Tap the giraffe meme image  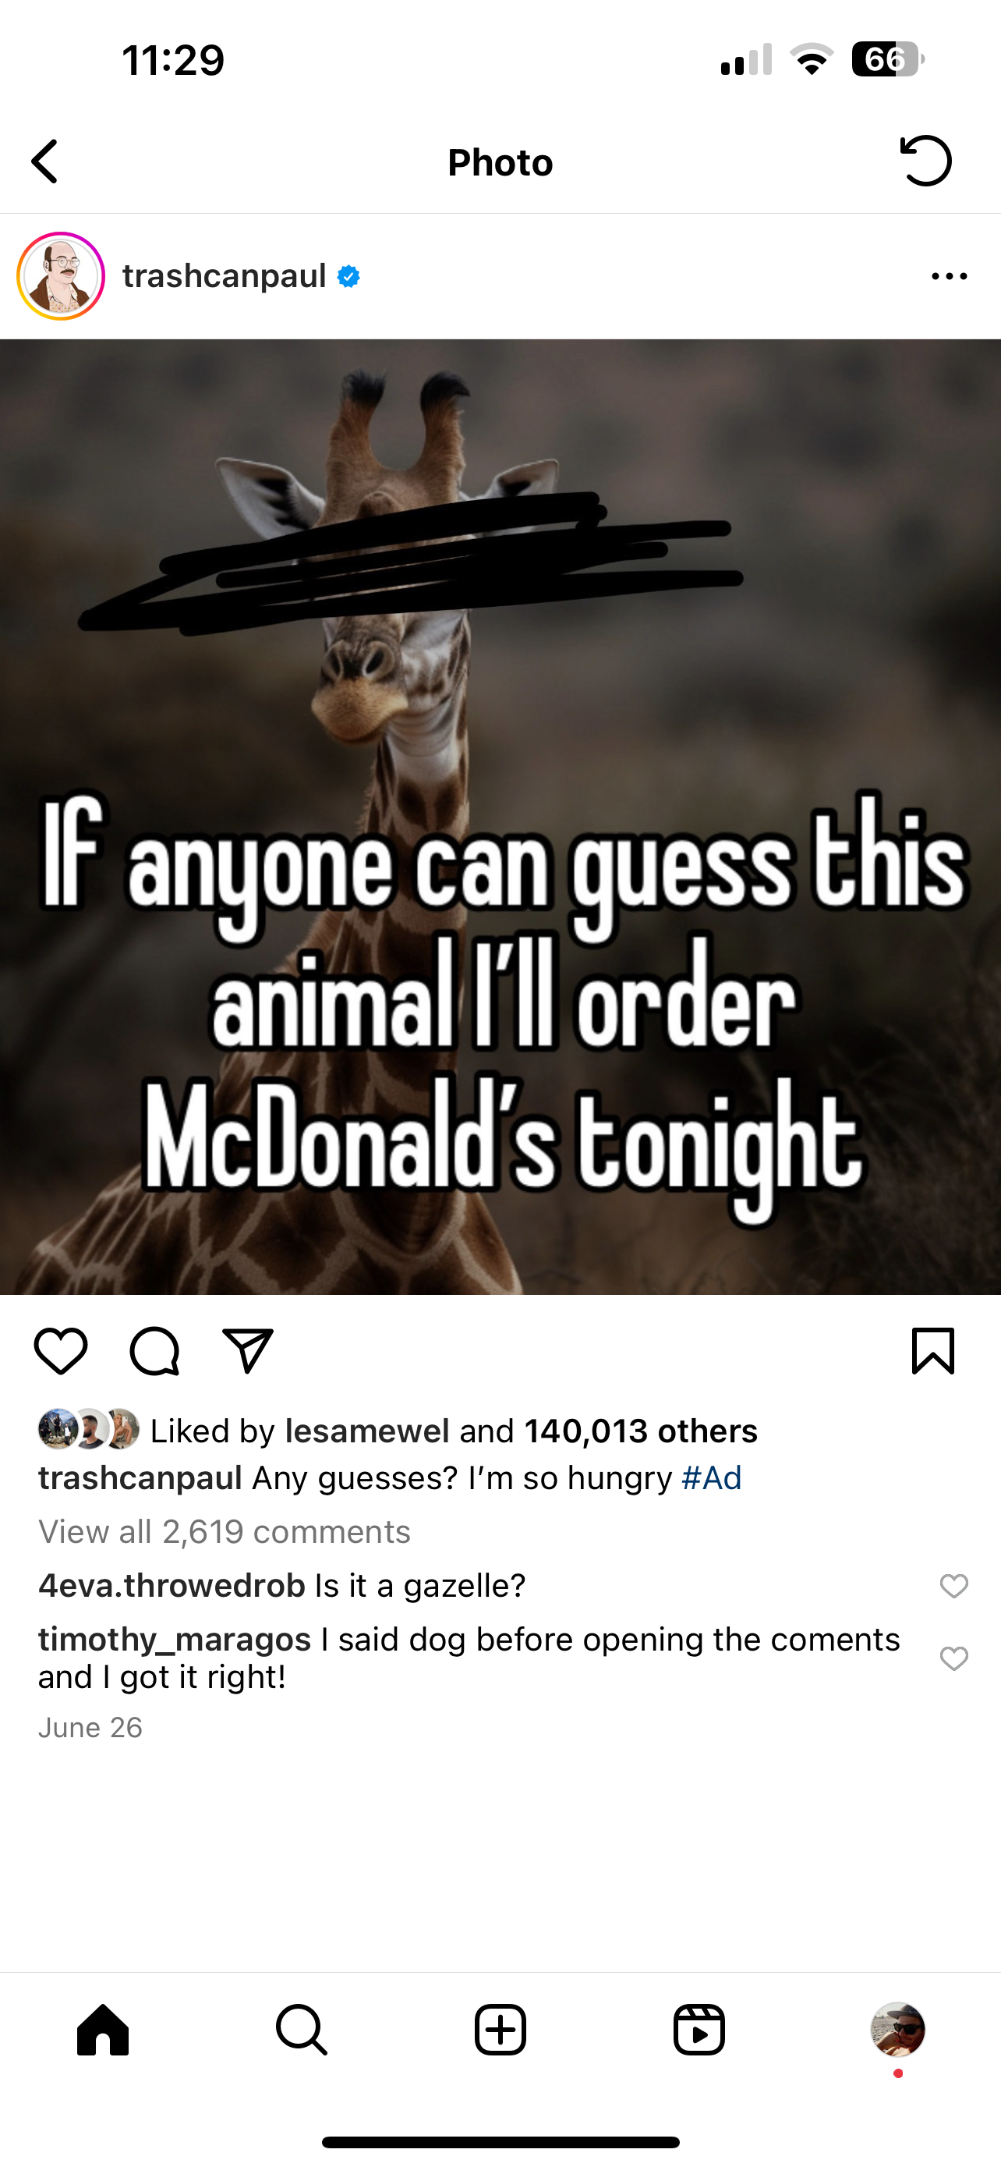[500, 816]
